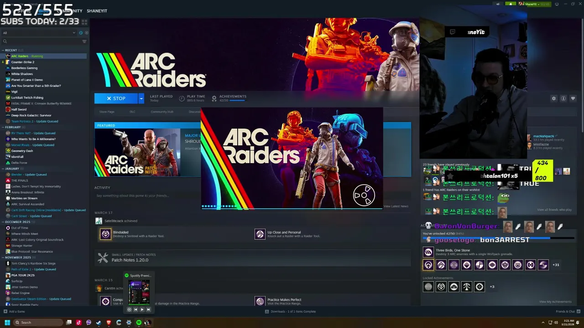Open the Up Close and Personal achievement icon
This screenshot has height=328, width=584.
tap(260, 234)
